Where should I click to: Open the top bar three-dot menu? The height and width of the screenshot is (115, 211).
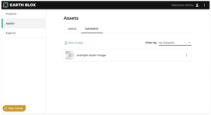click(x=204, y=5)
